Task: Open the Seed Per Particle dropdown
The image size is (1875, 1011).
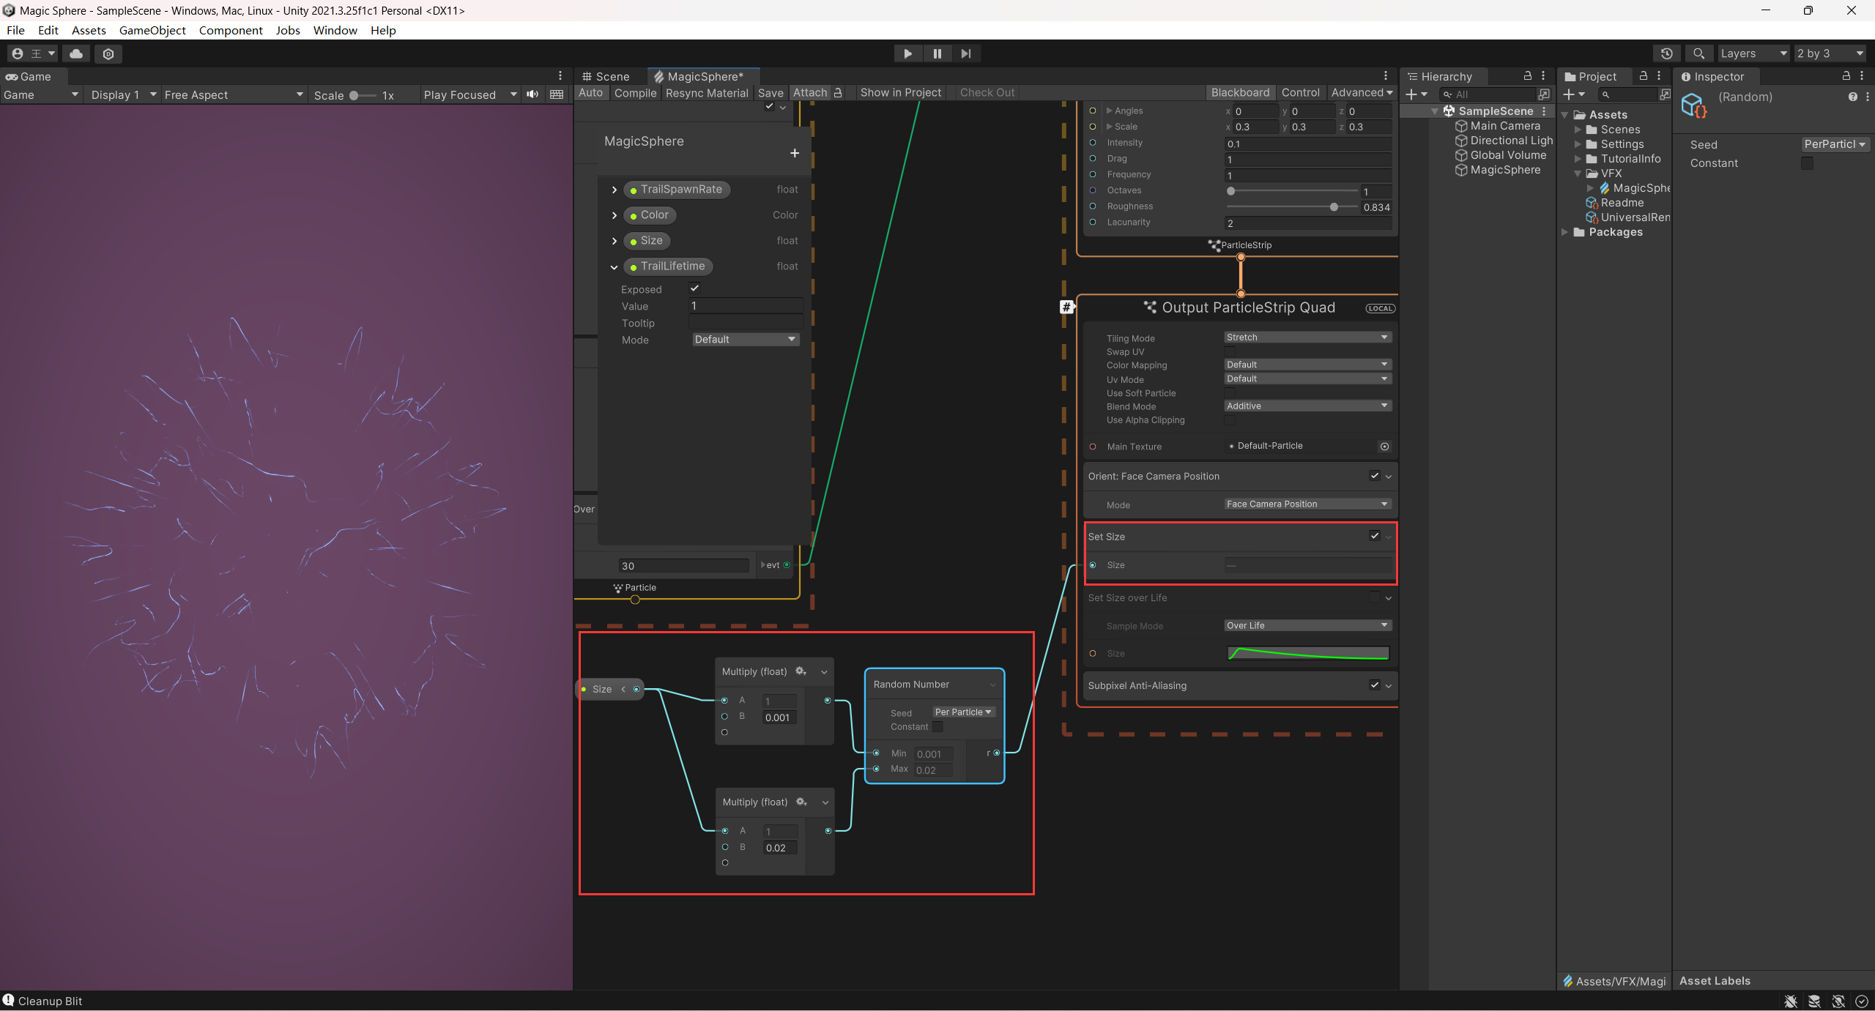Action: [963, 712]
